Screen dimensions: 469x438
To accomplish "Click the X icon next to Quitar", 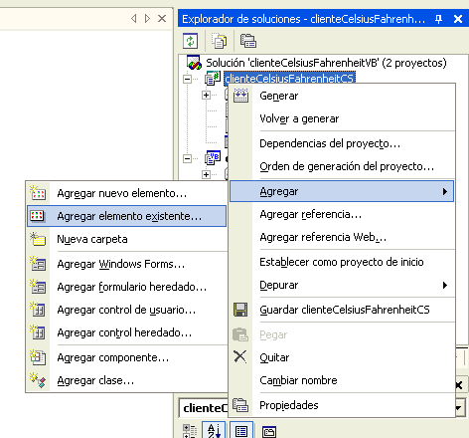I will pyautogui.click(x=240, y=356).
